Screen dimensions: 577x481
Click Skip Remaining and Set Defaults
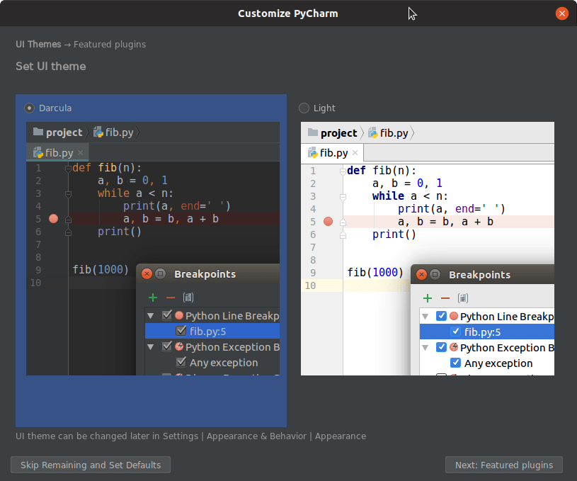[91, 465]
